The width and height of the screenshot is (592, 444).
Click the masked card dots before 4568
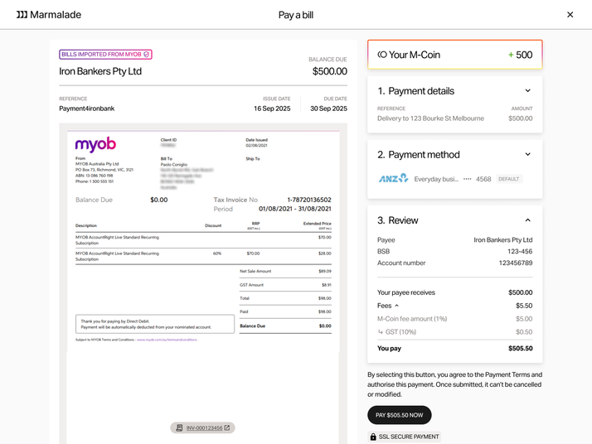click(468, 179)
